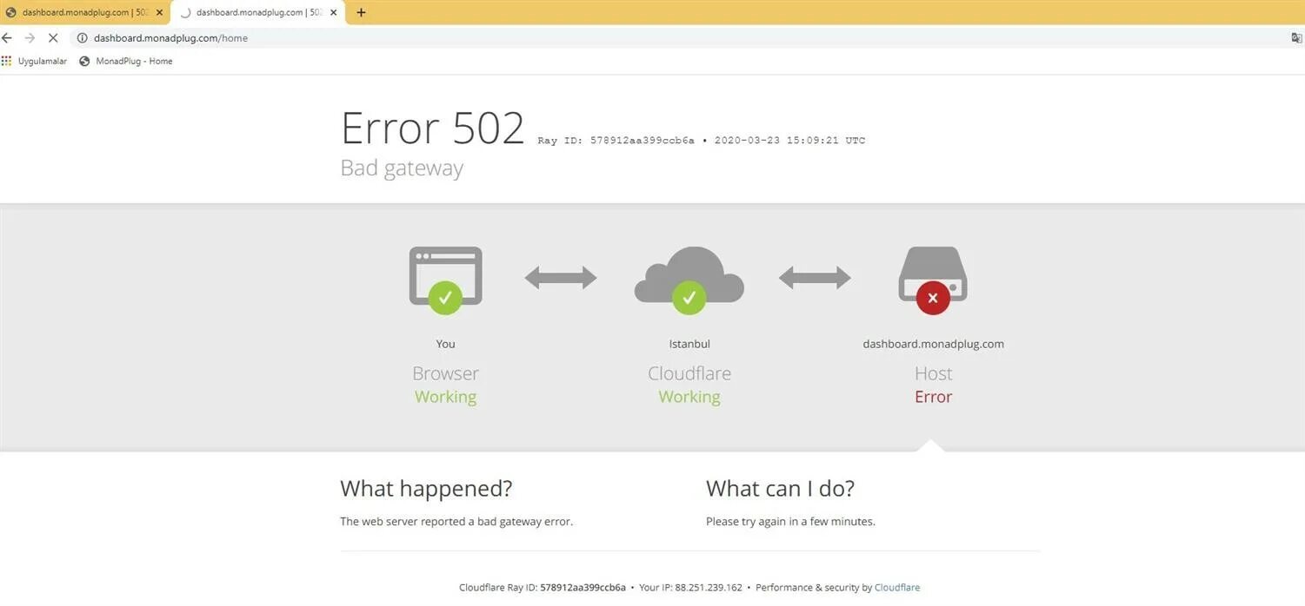
Task: Click the 'What can I do?' heading
Action: click(780, 489)
